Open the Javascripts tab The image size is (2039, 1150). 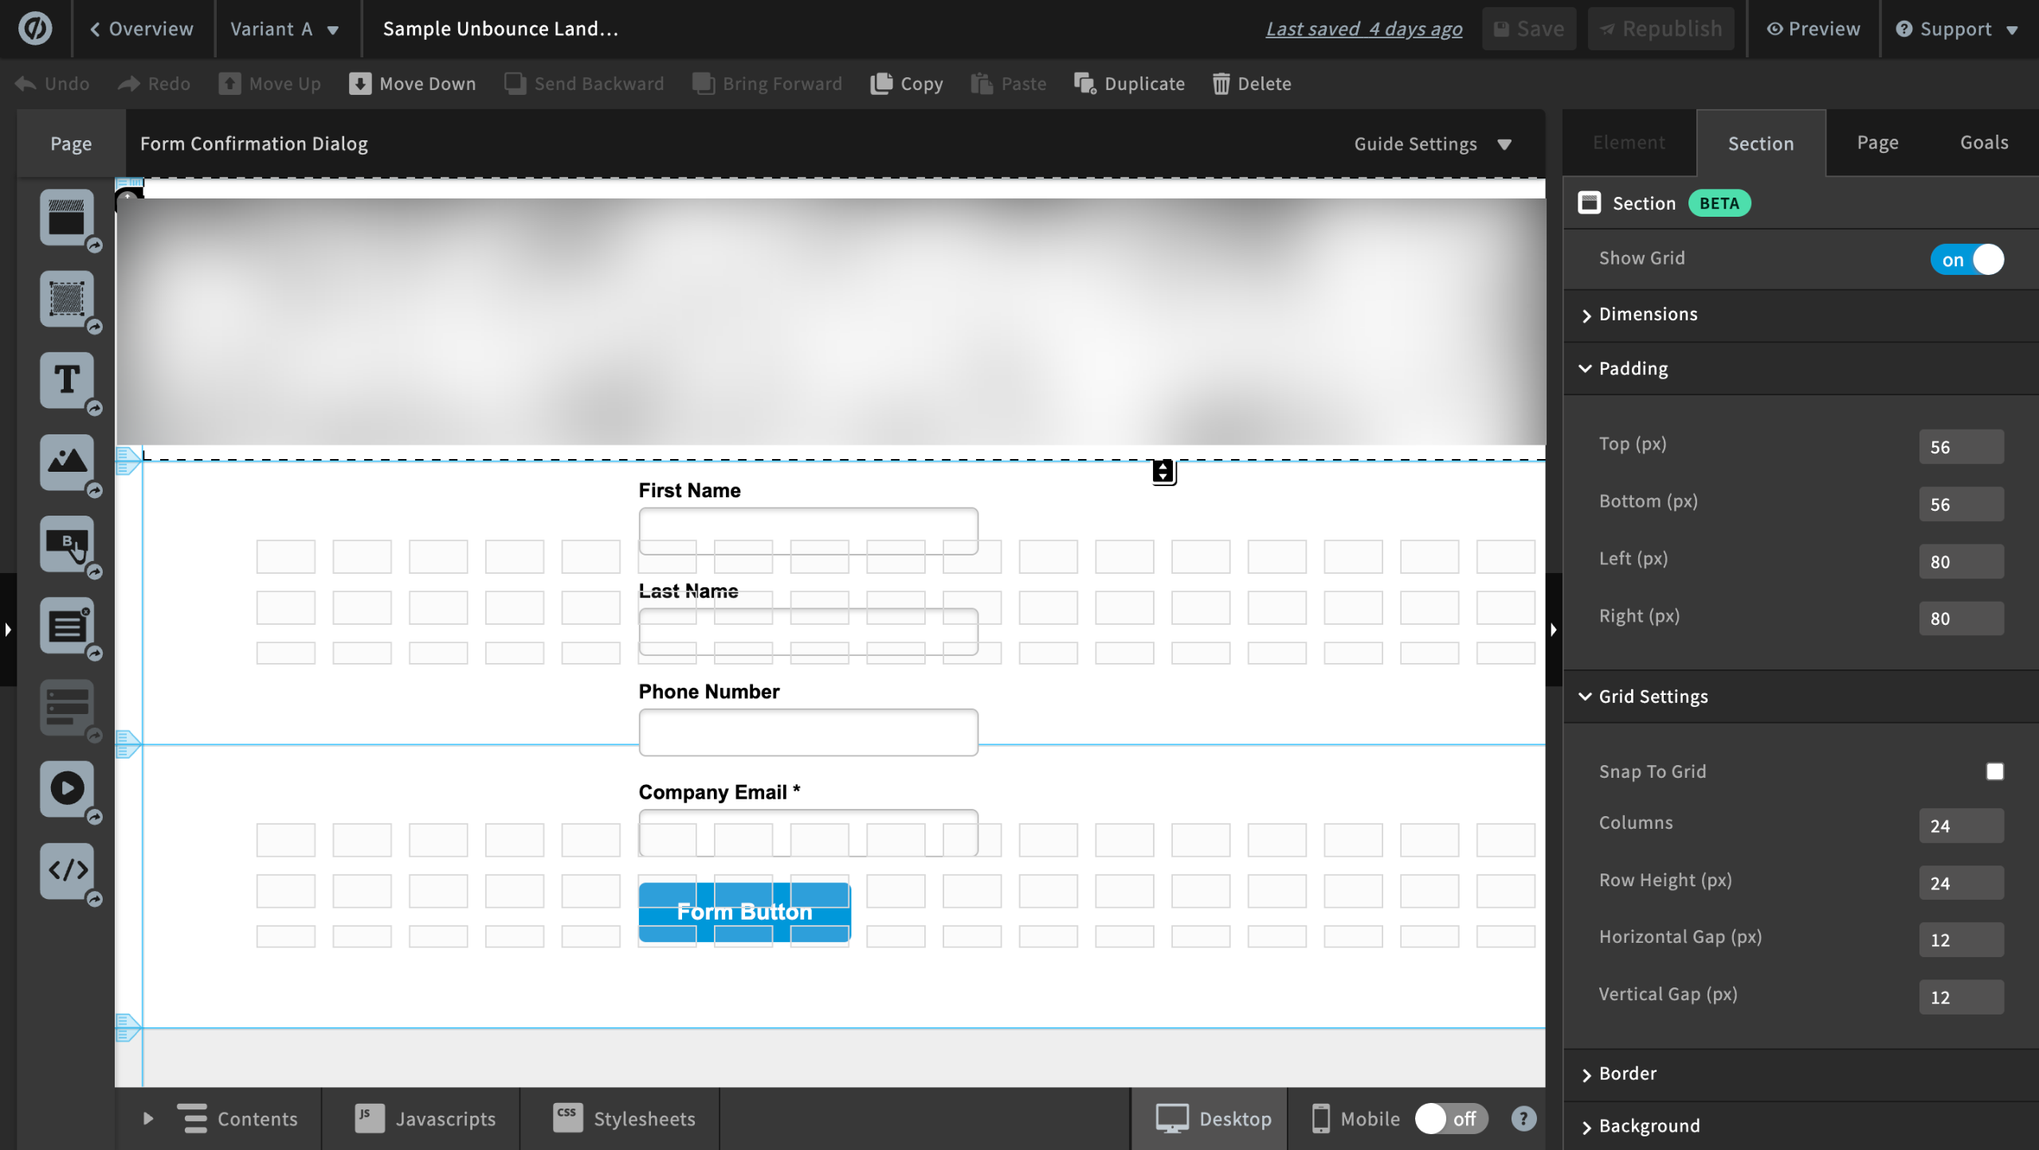point(425,1118)
